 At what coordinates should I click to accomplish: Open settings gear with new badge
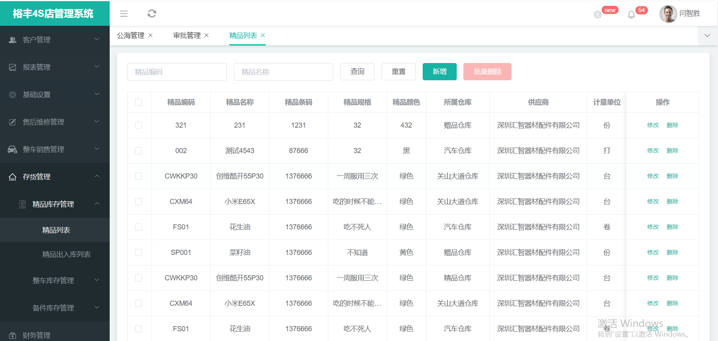click(x=597, y=14)
